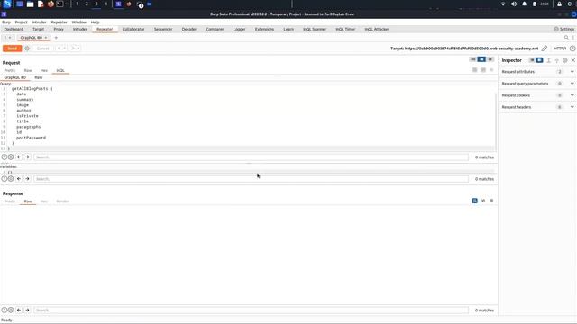This screenshot has width=577, height=324.
Task: Go to the previous request with the back arrow beside Cancel
Action: [59, 49]
